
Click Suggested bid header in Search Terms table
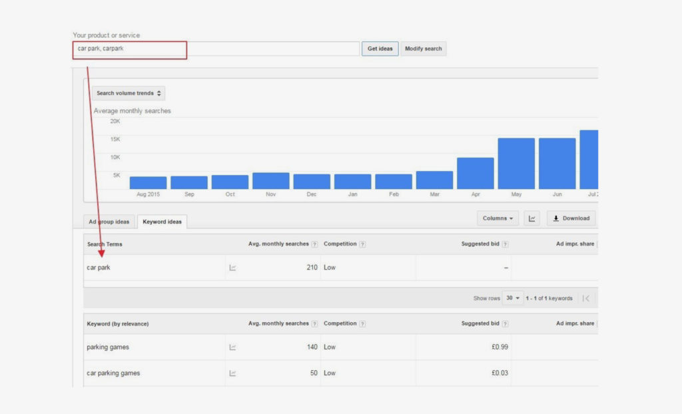480,244
